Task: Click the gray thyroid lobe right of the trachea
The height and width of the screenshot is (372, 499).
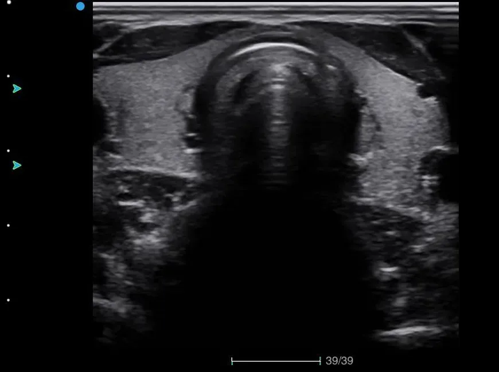Action: coord(401,126)
